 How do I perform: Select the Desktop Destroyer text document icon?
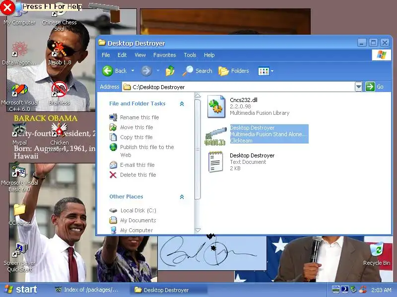coord(215,162)
